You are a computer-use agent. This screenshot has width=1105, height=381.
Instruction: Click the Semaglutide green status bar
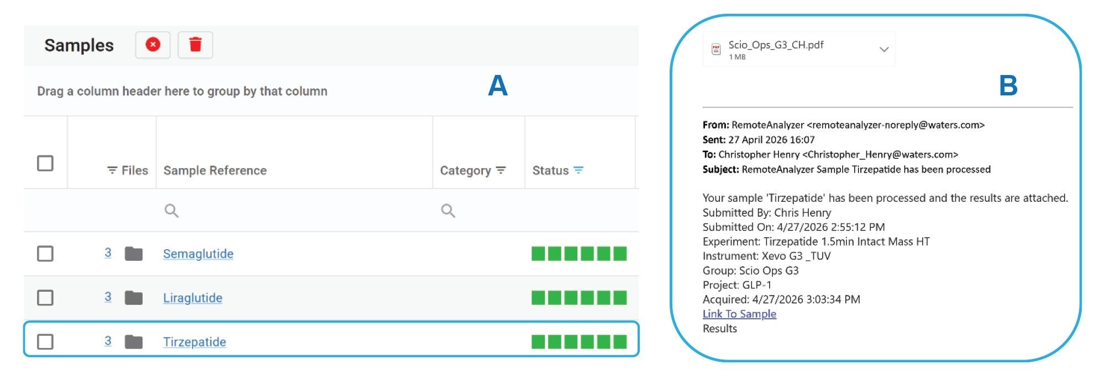(x=579, y=254)
